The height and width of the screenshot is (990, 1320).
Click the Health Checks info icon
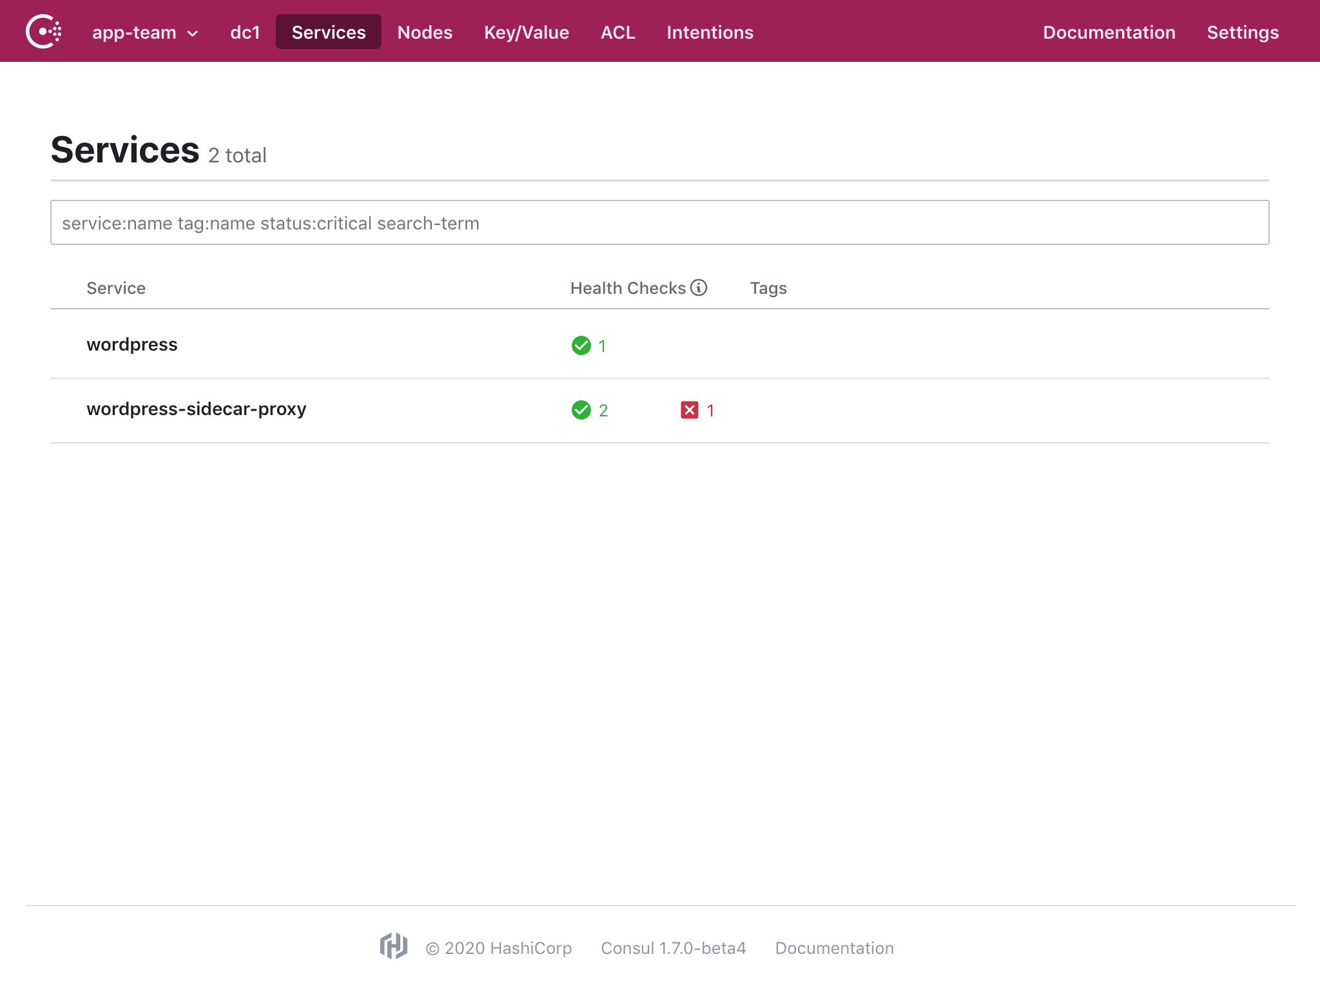pos(699,287)
